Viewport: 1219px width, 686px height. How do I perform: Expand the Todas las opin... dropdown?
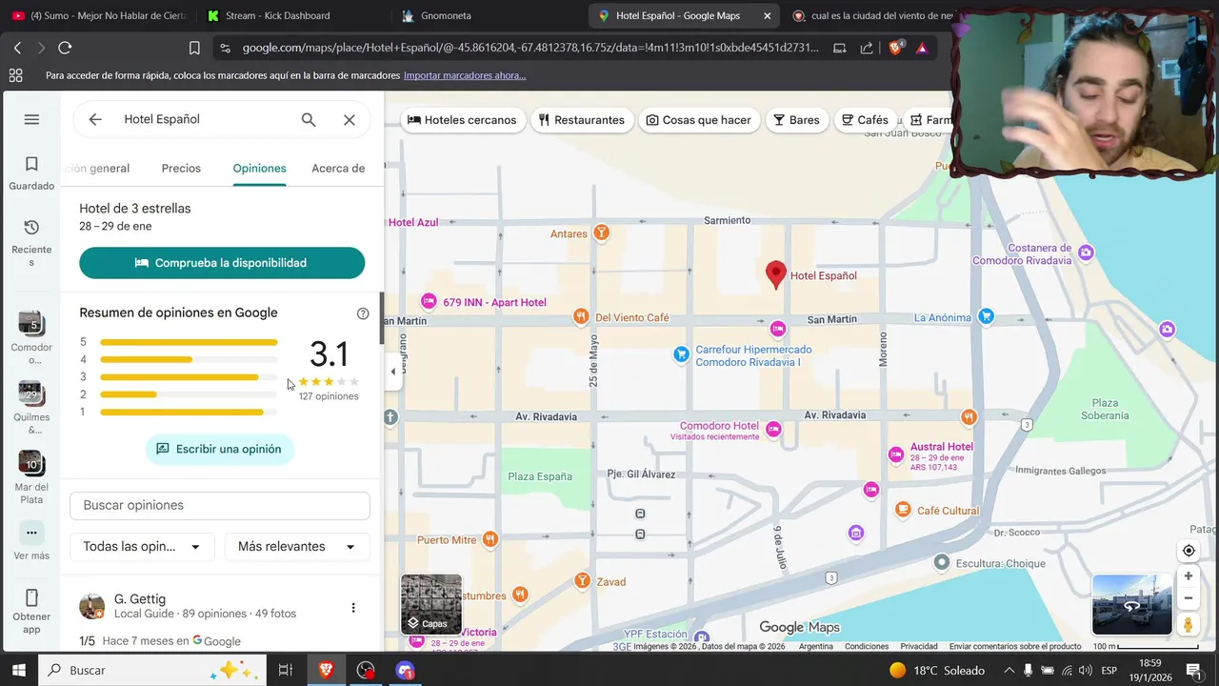point(142,546)
